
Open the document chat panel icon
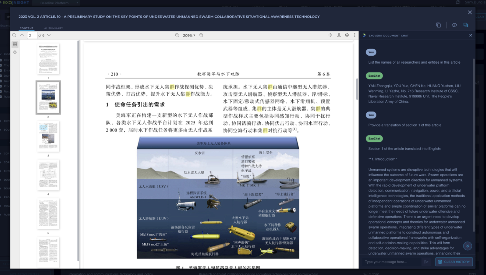coord(466,25)
